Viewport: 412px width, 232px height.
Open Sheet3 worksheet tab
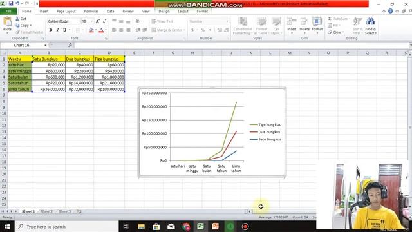[x=64, y=211]
